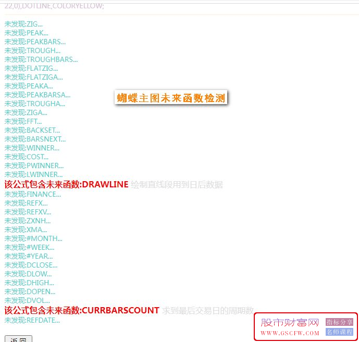The height and width of the screenshot is (342, 359).
Task: Select the '未发现:#MONTH...' line
Action: pyautogui.click(x=33, y=238)
